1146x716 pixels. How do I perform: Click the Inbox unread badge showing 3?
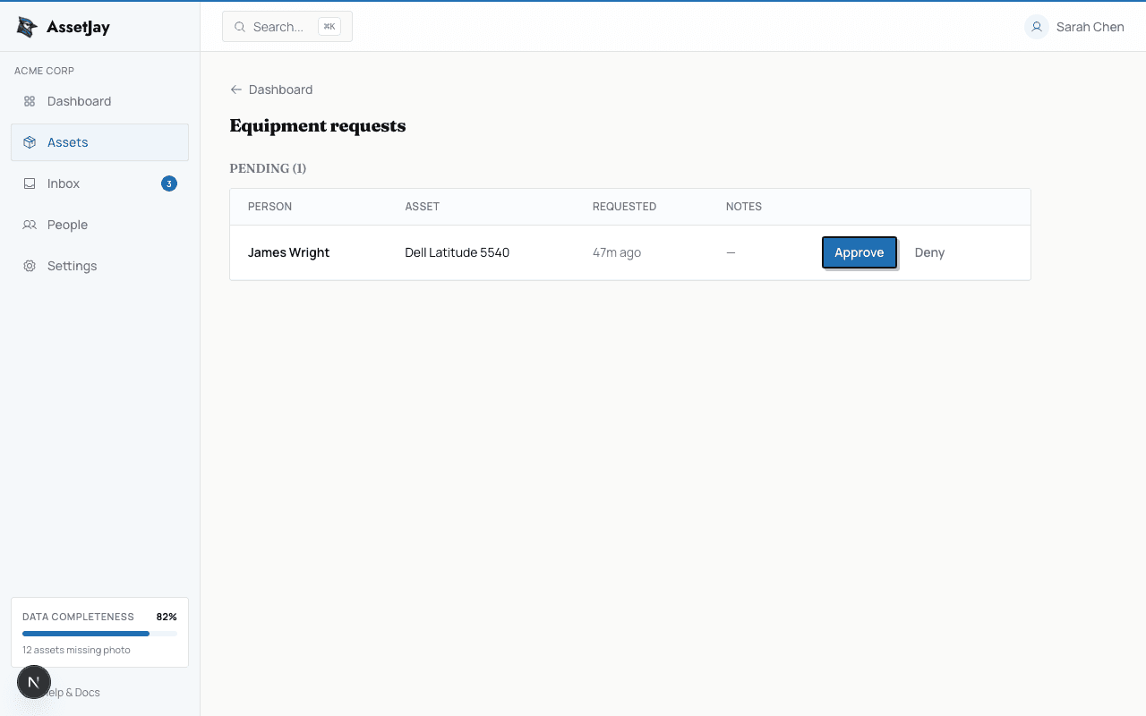point(168,183)
